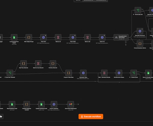The height and width of the screenshot is (126, 153).
Task: Open the Read Substack Draft sheets node
Action: point(12,104)
